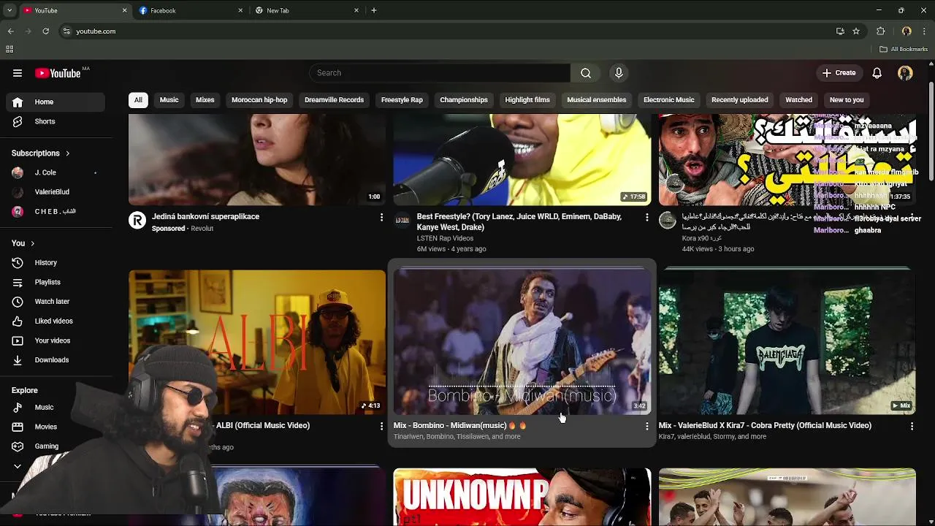The image size is (935, 526).
Task: Open Chrome three-dot menu
Action: point(925,31)
